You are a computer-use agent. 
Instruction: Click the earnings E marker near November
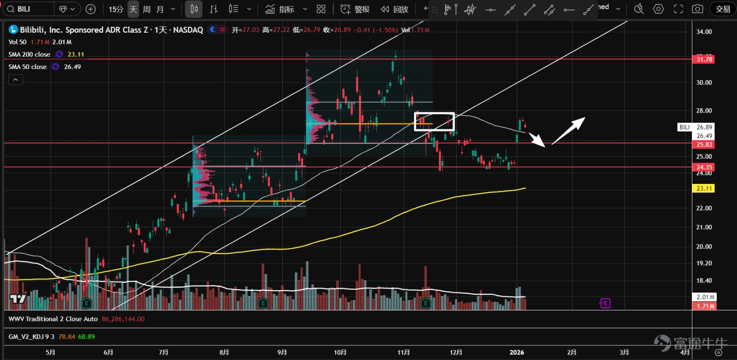pos(426,303)
